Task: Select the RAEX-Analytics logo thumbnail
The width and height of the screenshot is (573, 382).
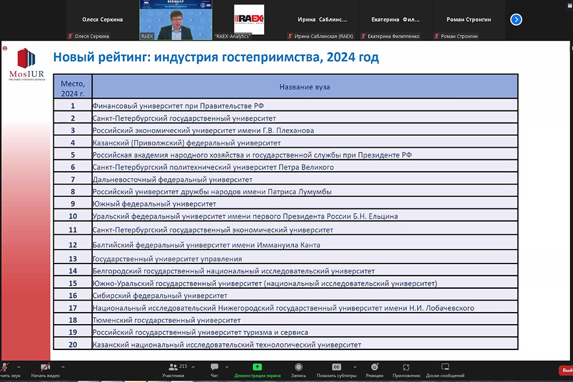Action: (249, 20)
